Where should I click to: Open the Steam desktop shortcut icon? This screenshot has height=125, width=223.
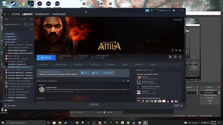click(x=13, y=4)
